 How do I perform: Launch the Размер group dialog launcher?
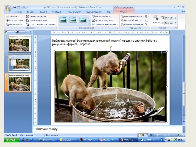click(176, 28)
